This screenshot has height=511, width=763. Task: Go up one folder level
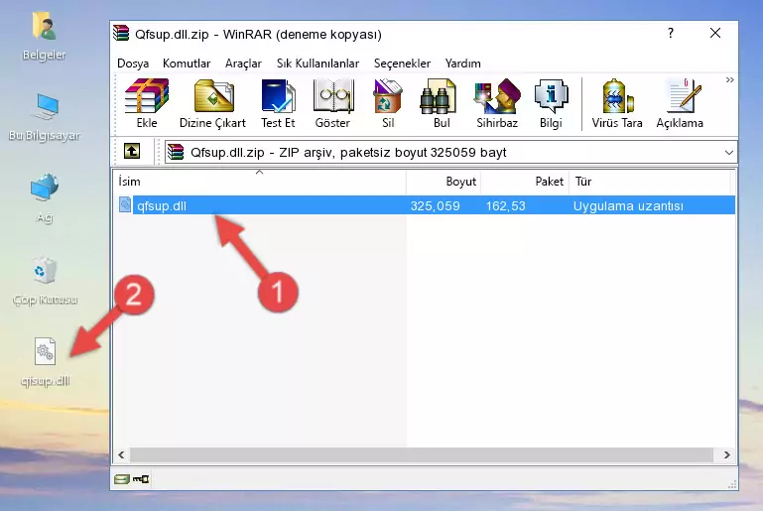coord(132,152)
